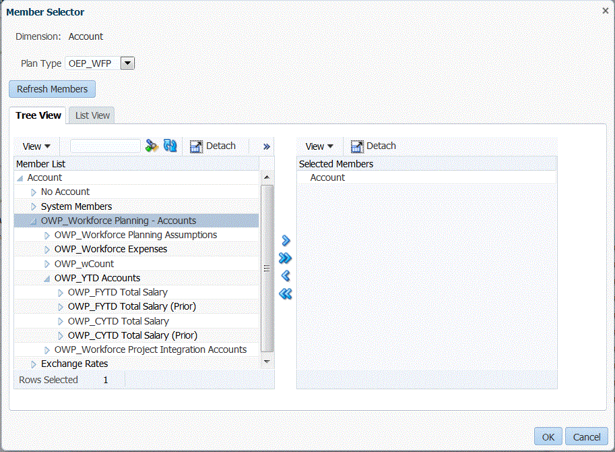Click the Detach icon above Member List
The height and width of the screenshot is (452, 615).
pos(196,146)
